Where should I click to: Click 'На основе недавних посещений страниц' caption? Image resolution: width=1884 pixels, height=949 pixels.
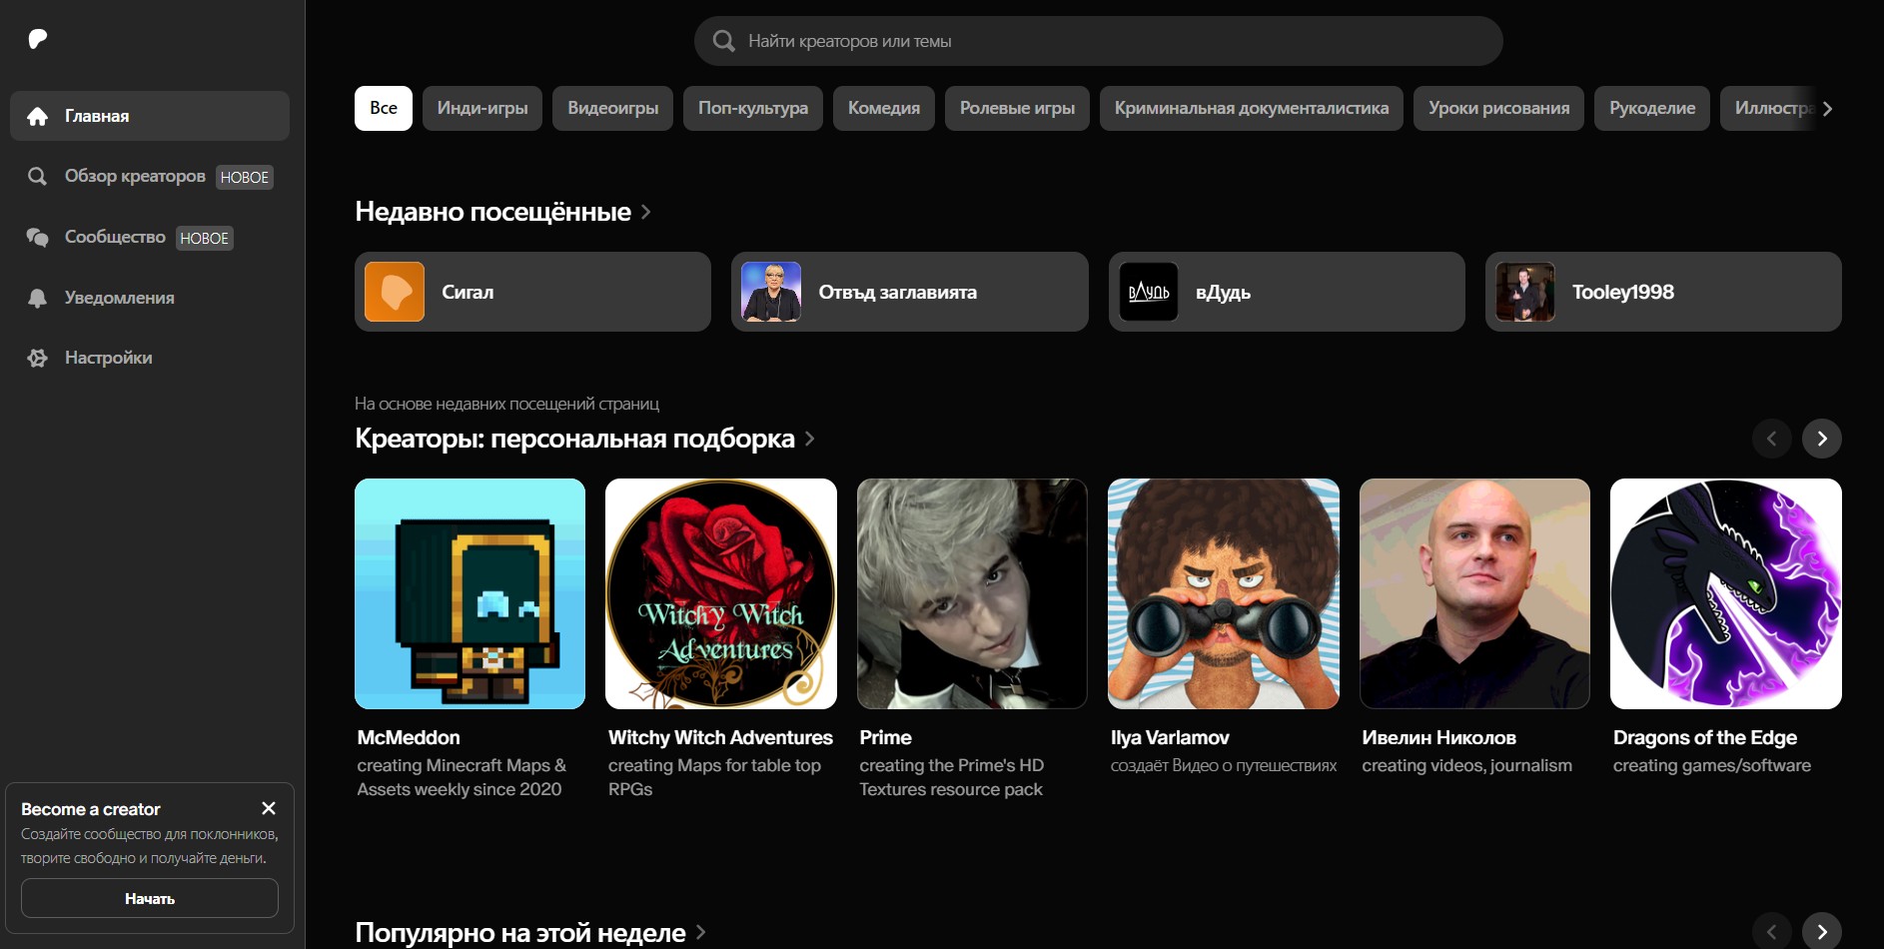506,404
